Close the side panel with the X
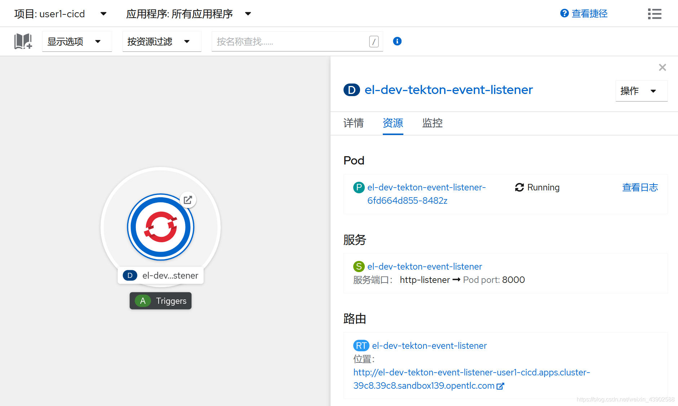The image size is (678, 406). (x=662, y=67)
